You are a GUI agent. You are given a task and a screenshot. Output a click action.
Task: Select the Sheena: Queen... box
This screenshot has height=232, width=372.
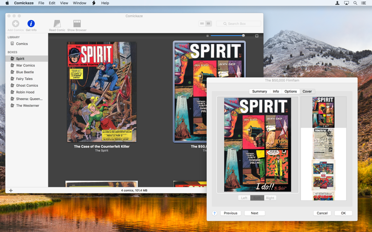(x=27, y=99)
